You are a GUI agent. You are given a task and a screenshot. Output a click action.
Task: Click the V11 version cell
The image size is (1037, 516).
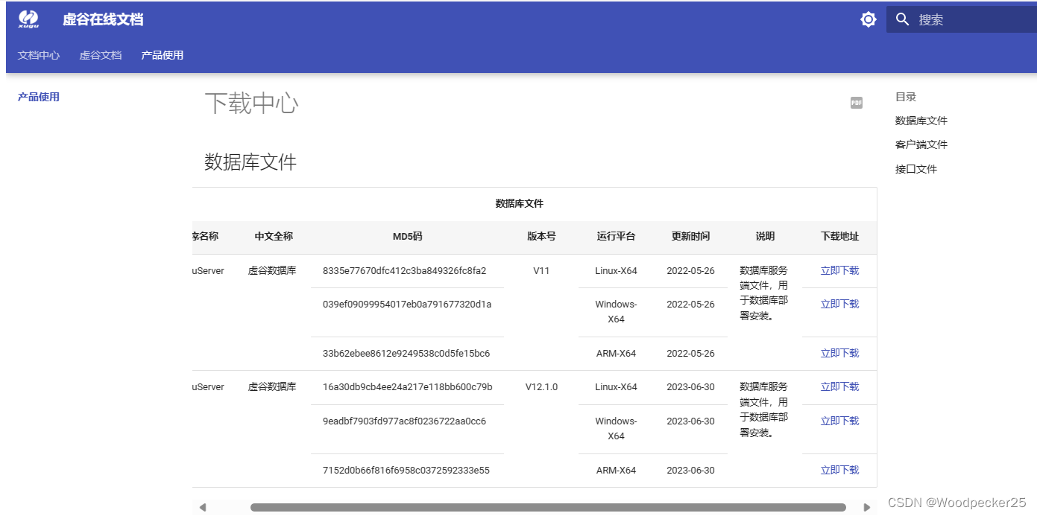point(541,270)
